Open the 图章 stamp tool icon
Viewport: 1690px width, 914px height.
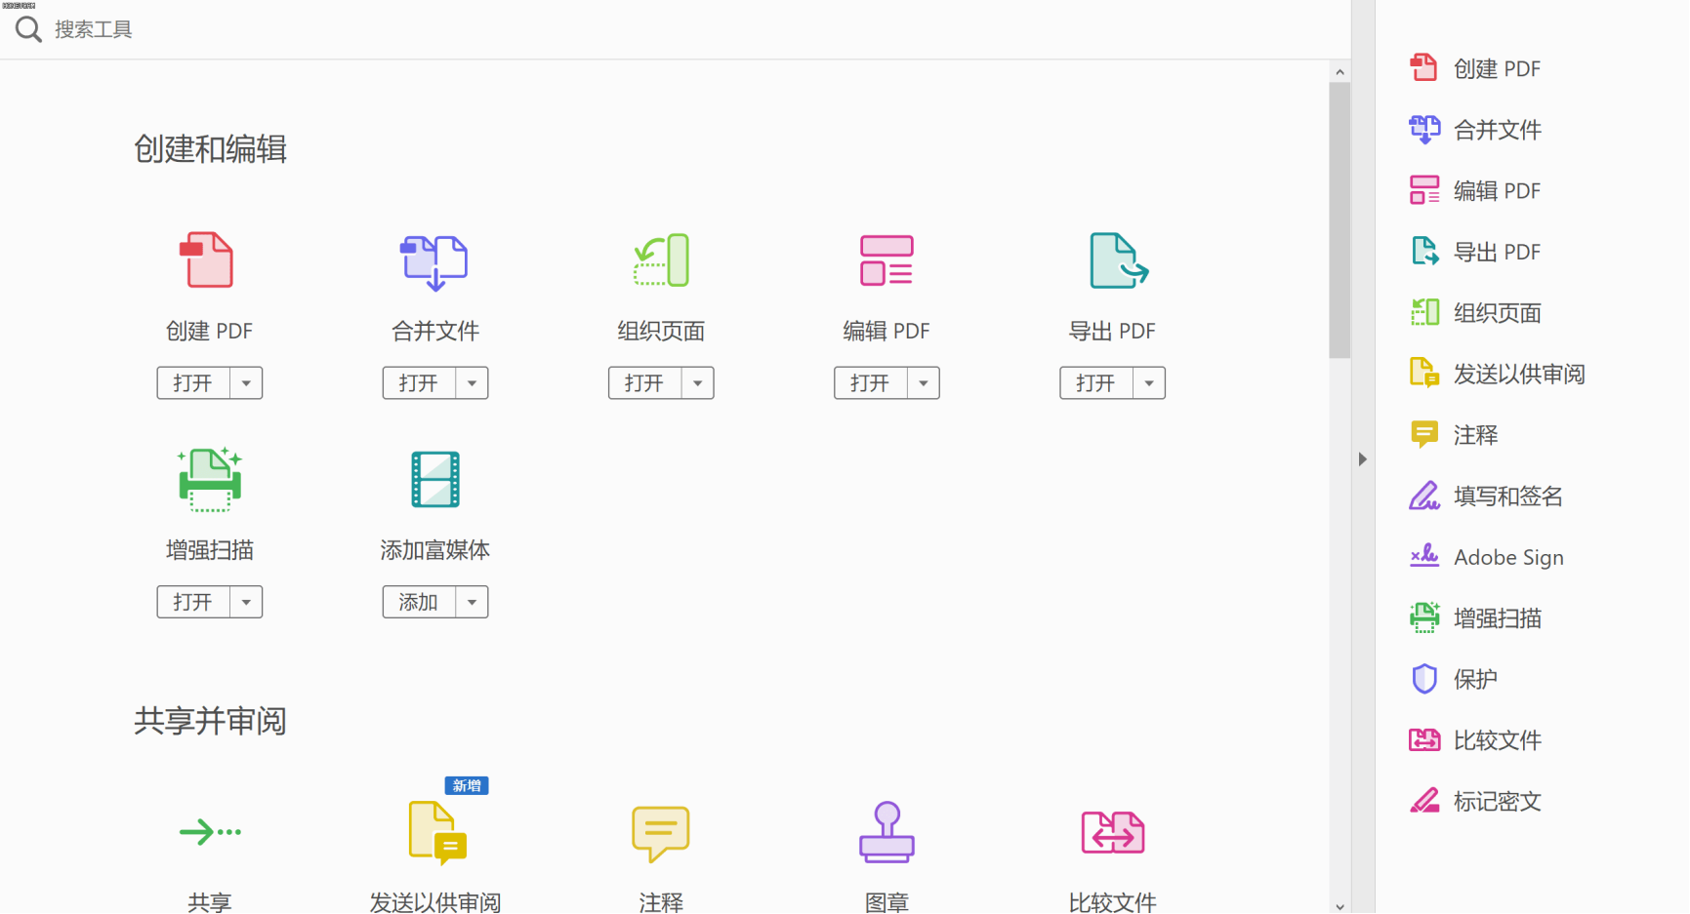(886, 832)
